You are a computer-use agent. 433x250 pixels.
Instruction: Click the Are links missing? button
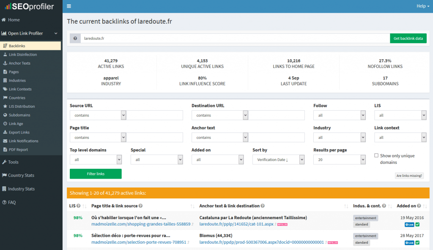tap(409, 176)
